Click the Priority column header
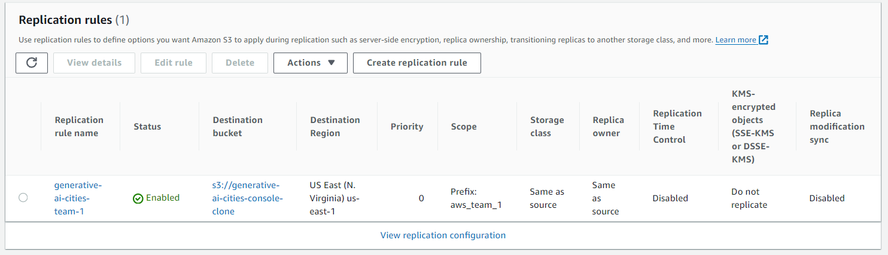 [407, 127]
